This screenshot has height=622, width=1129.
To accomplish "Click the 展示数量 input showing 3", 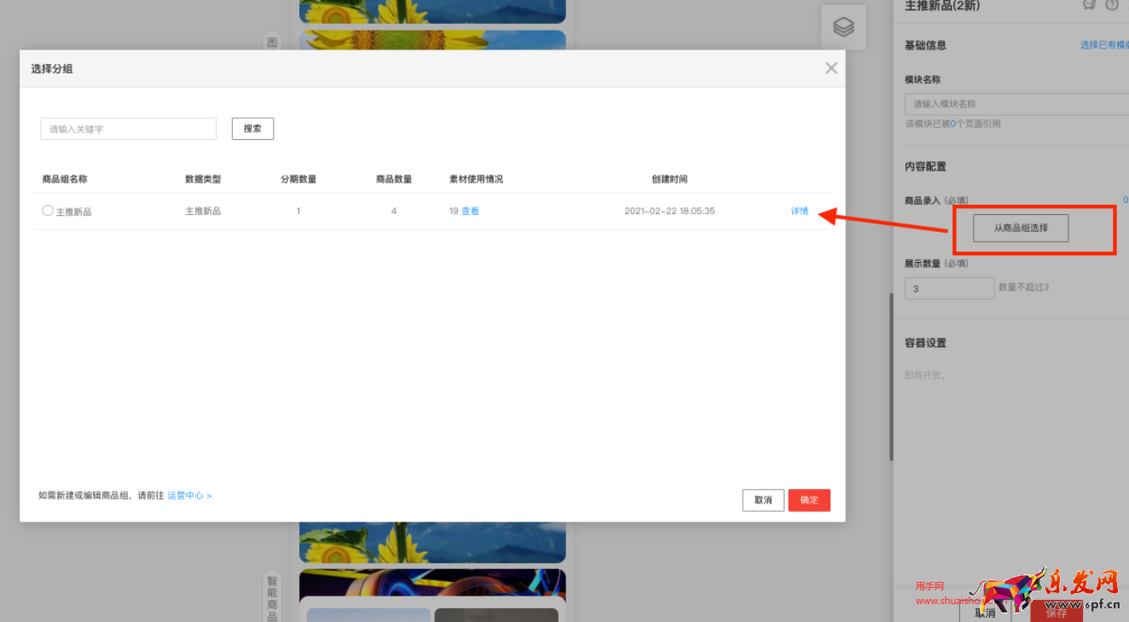I will point(949,288).
